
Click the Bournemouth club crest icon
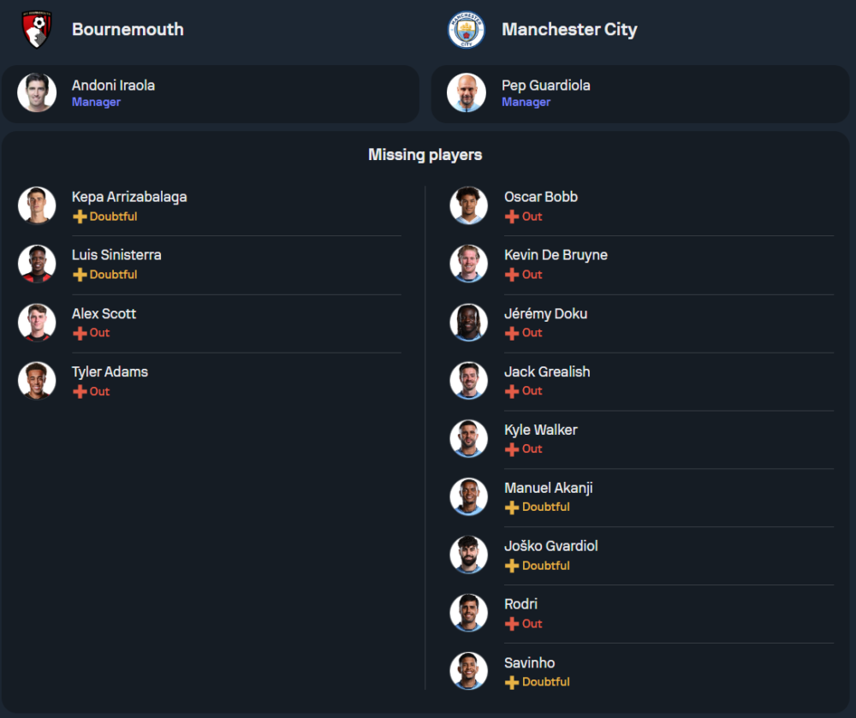[37, 29]
